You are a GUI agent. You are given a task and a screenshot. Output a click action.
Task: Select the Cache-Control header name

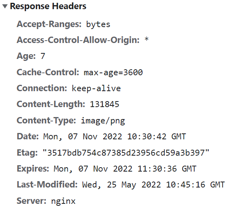click(x=48, y=72)
